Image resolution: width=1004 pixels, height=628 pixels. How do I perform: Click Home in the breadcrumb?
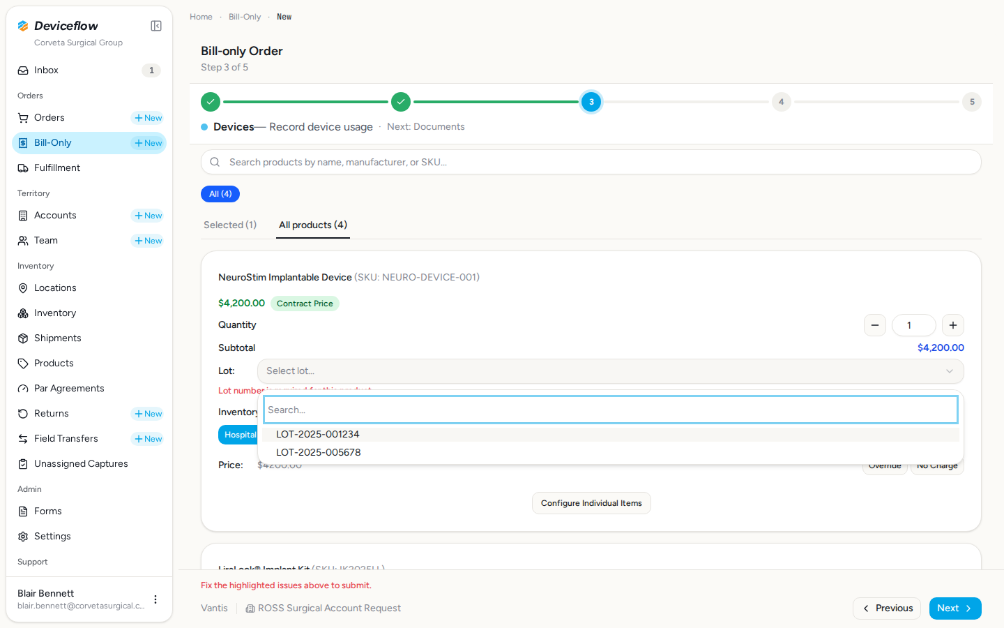tap(201, 17)
